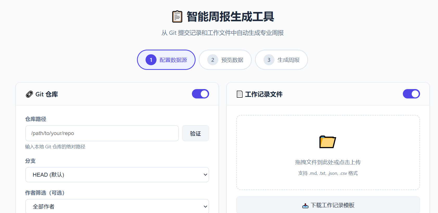438x213 pixels.
Task: Click the 拖拽文件到此处或点击上传 text
Action: [x=328, y=162]
